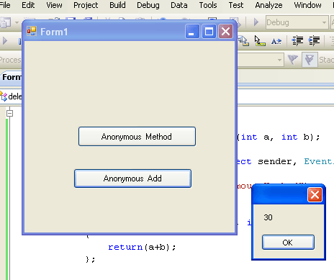Switch to the Form code tab
Viewport: 334px width, 280px height.
pyautogui.click(x=12, y=77)
